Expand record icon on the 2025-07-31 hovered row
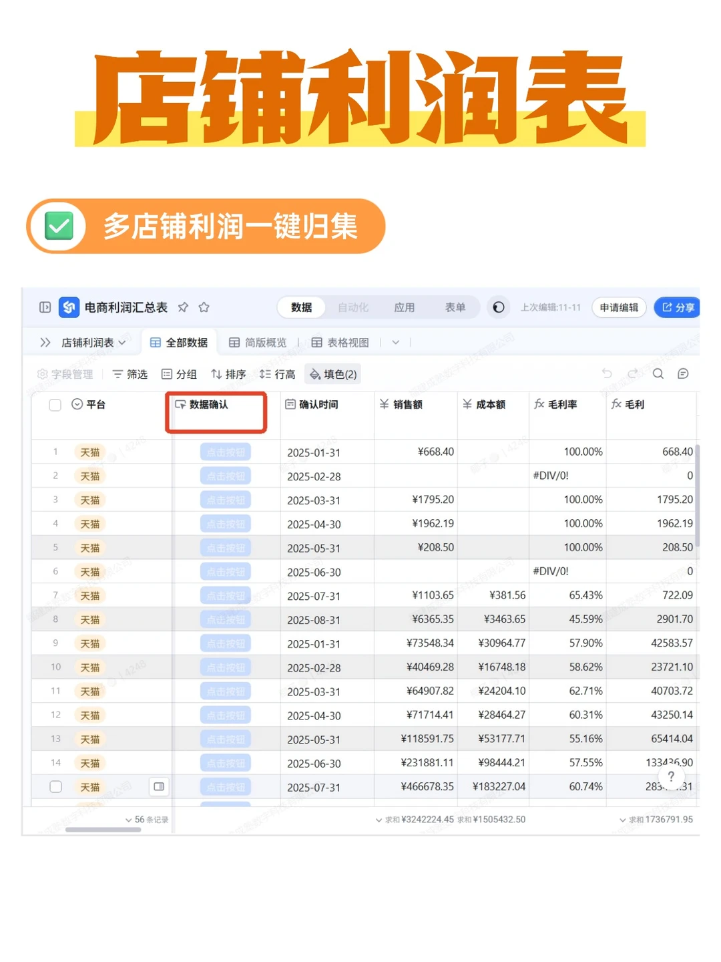Viewport: 721px width, 962px height. tap(159, 787)
